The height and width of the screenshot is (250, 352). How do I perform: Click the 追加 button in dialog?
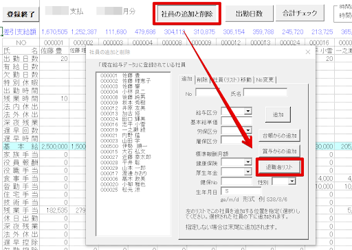coord(278,114)
